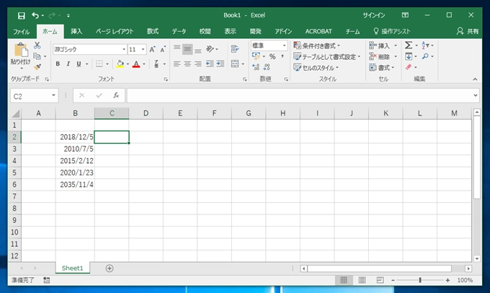Align text to the left
This screenshot has height=293, width=490.
(x=177, y=64)
